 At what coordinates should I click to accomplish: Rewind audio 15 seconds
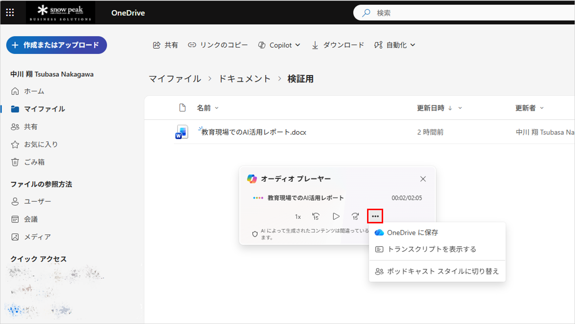click(x=316, y=216)
